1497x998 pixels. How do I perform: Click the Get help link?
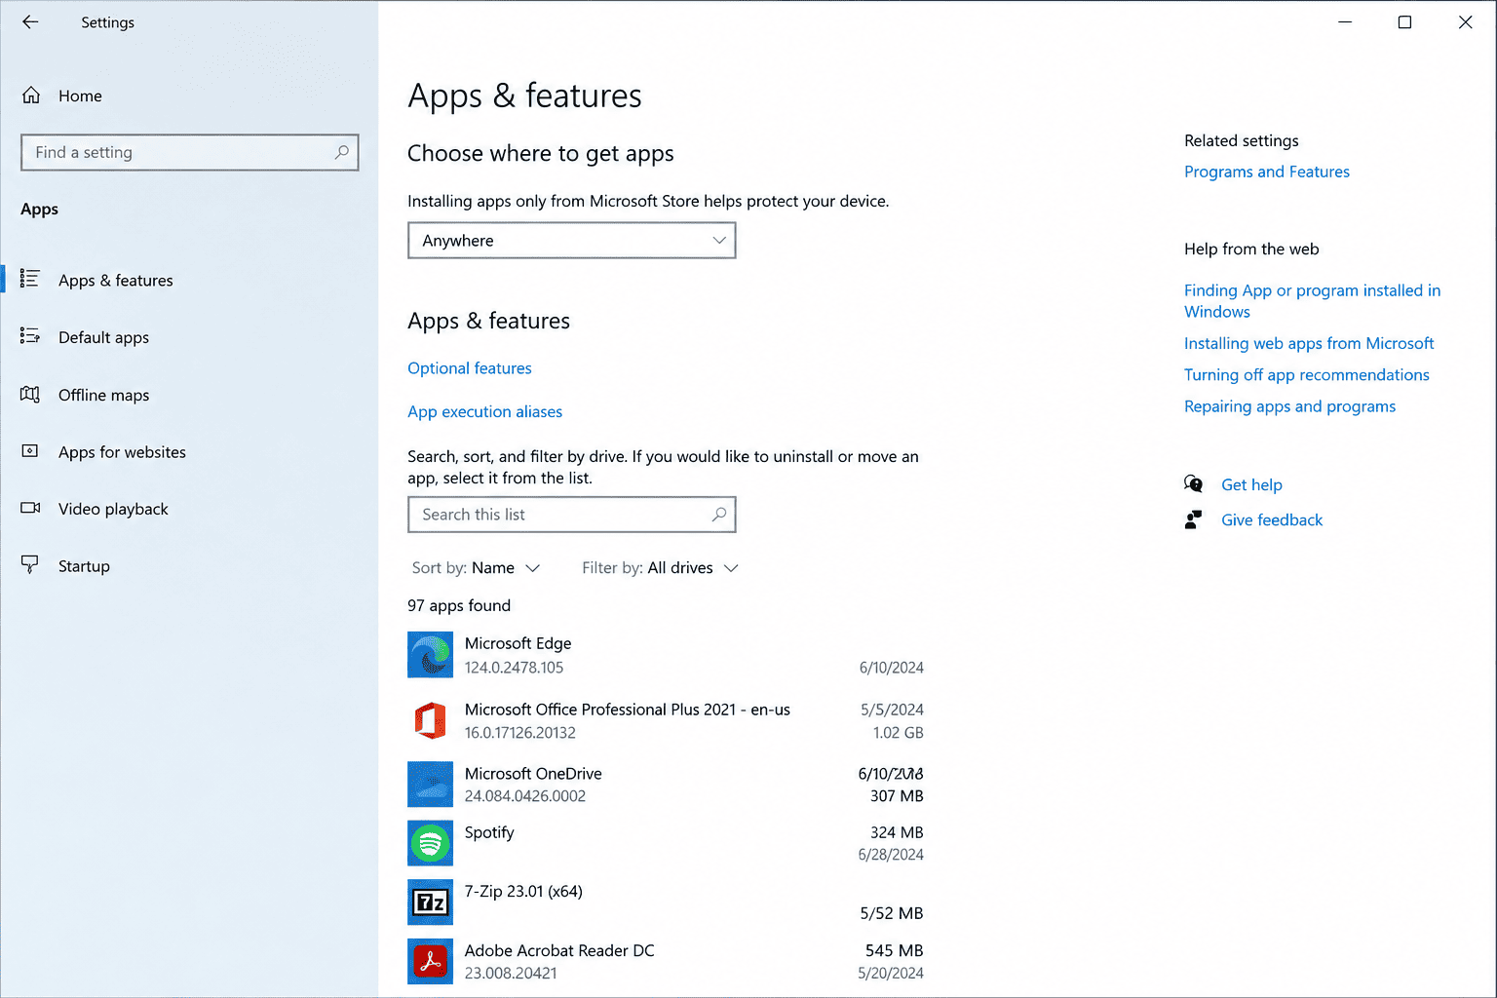[x=1251, y=484]
